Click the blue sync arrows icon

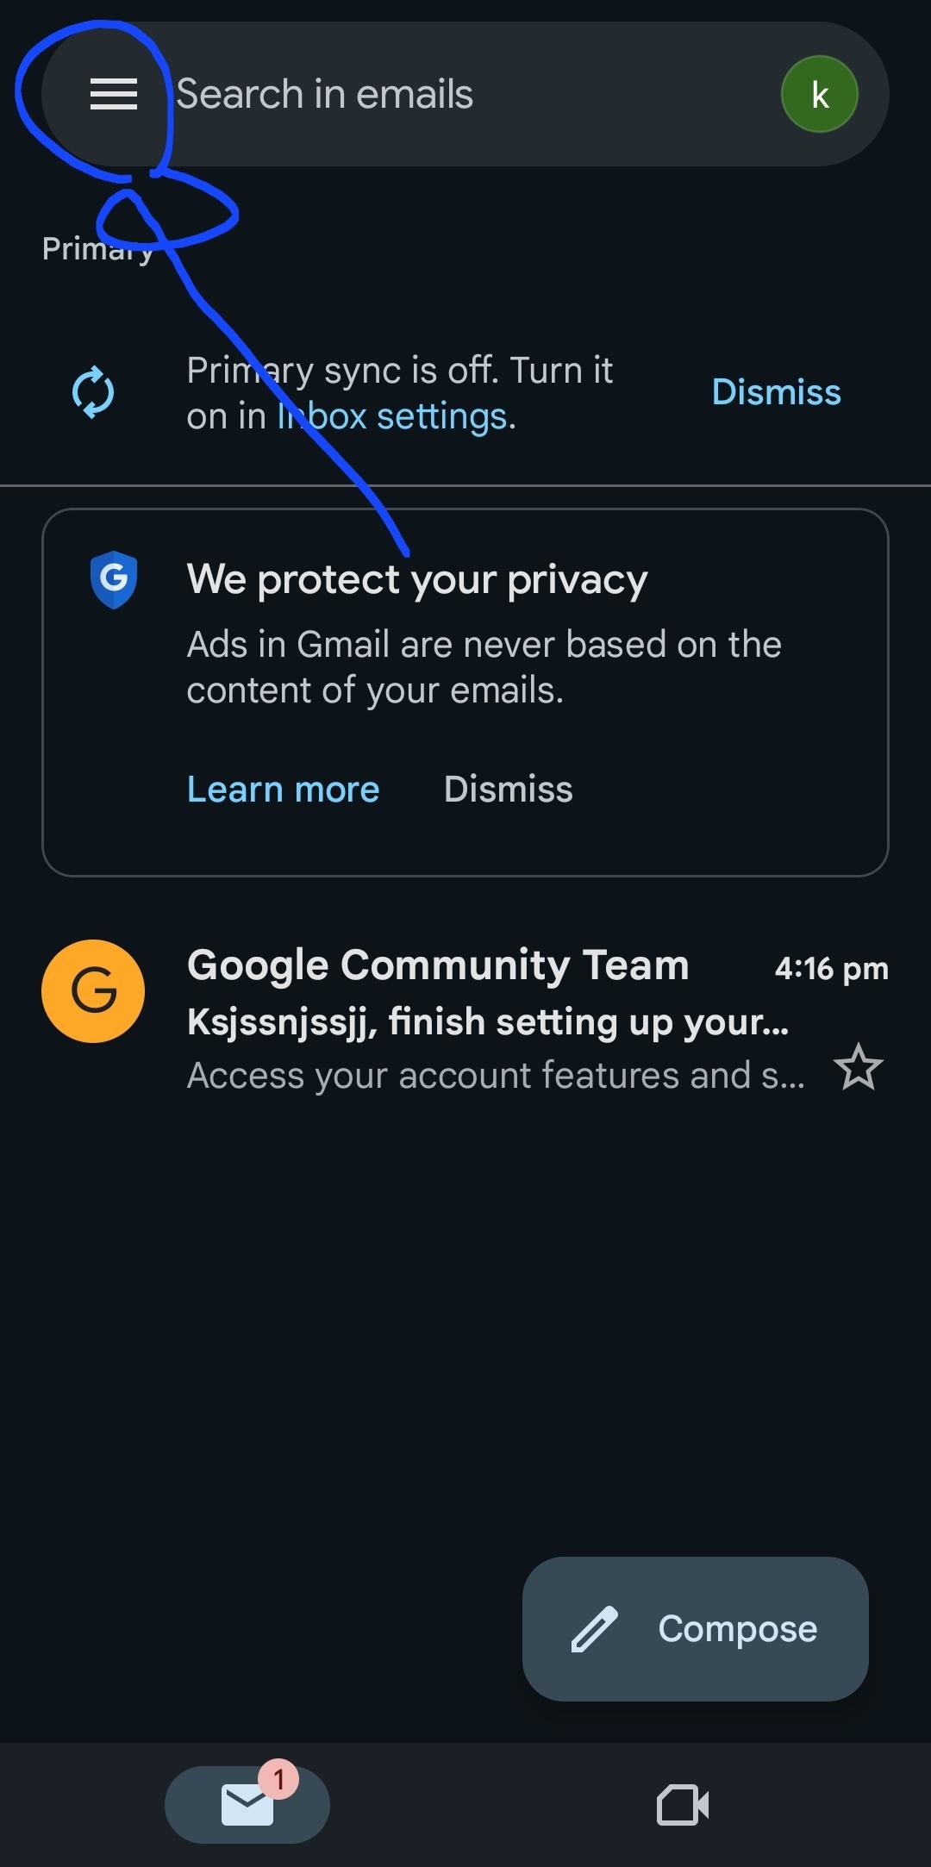coord(93,393)
